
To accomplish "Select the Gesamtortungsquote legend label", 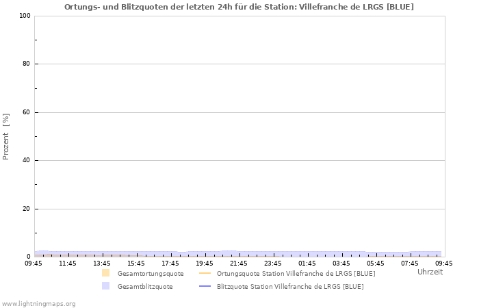I will click(151, 274).
